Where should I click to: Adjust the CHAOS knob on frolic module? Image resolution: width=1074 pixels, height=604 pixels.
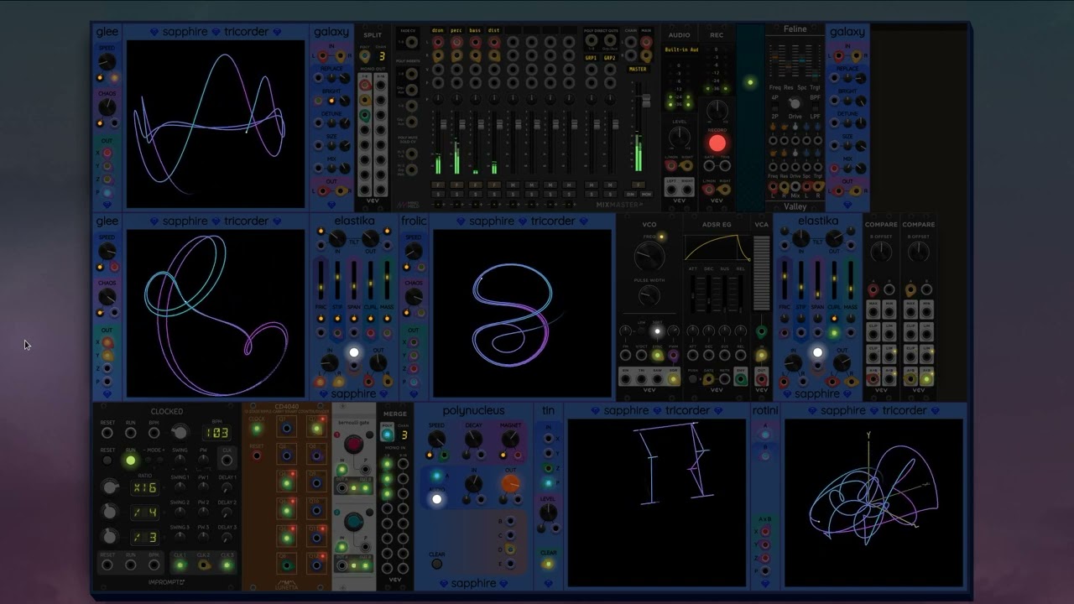pos(414,297)
